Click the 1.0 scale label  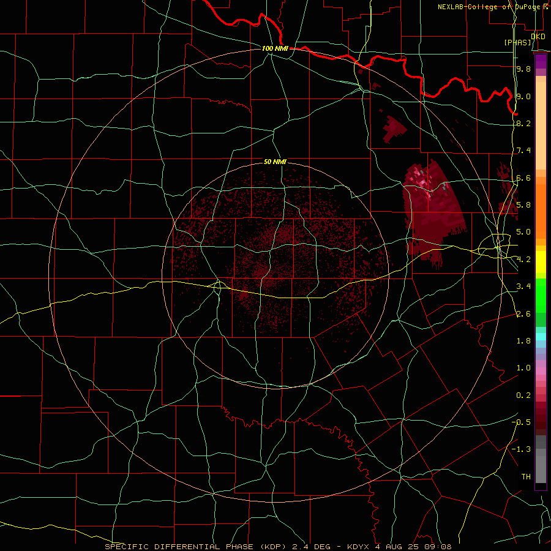[523, 368]
